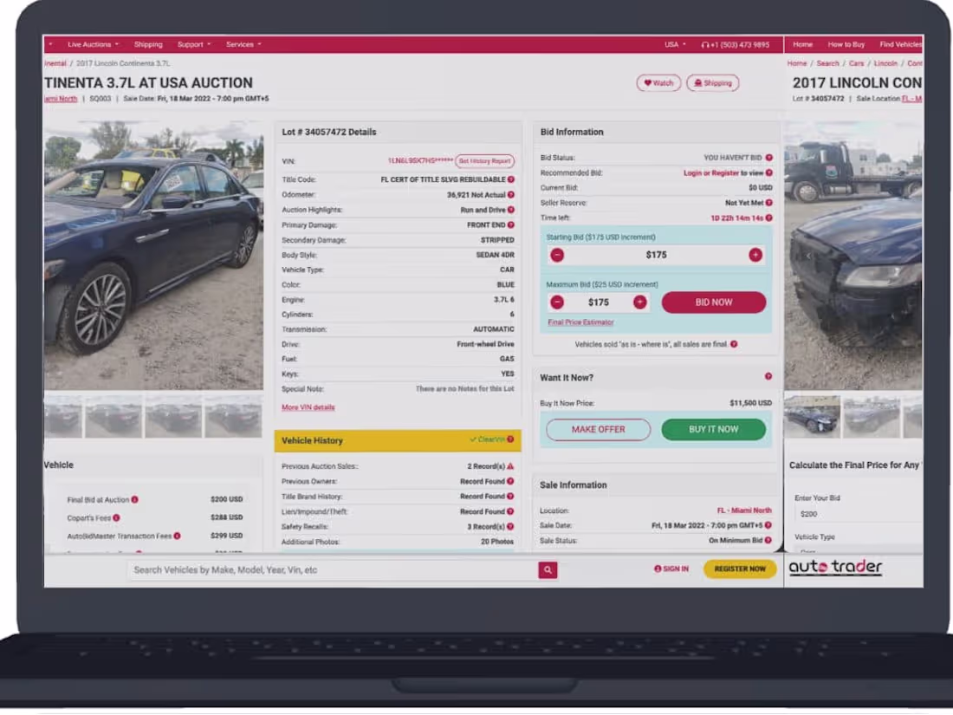Click the SIGN IN link
953x715 pixels.
(x=671, y=569)
